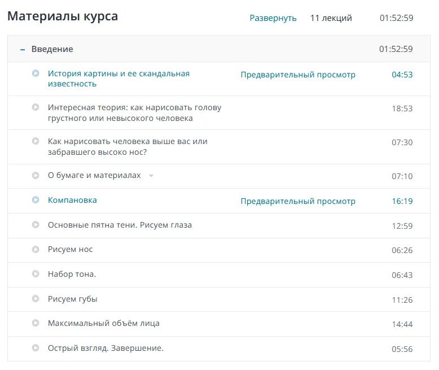Click play icon beside 'Компановка' lecture
The image size is (439, 370).
(x=36, y=200)
